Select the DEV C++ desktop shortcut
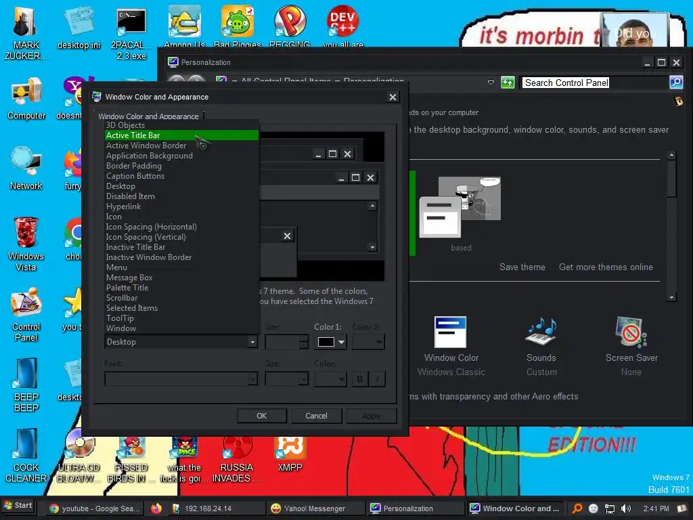The height and width of the screenshot is (520, 693). click(x=343, y=26)
